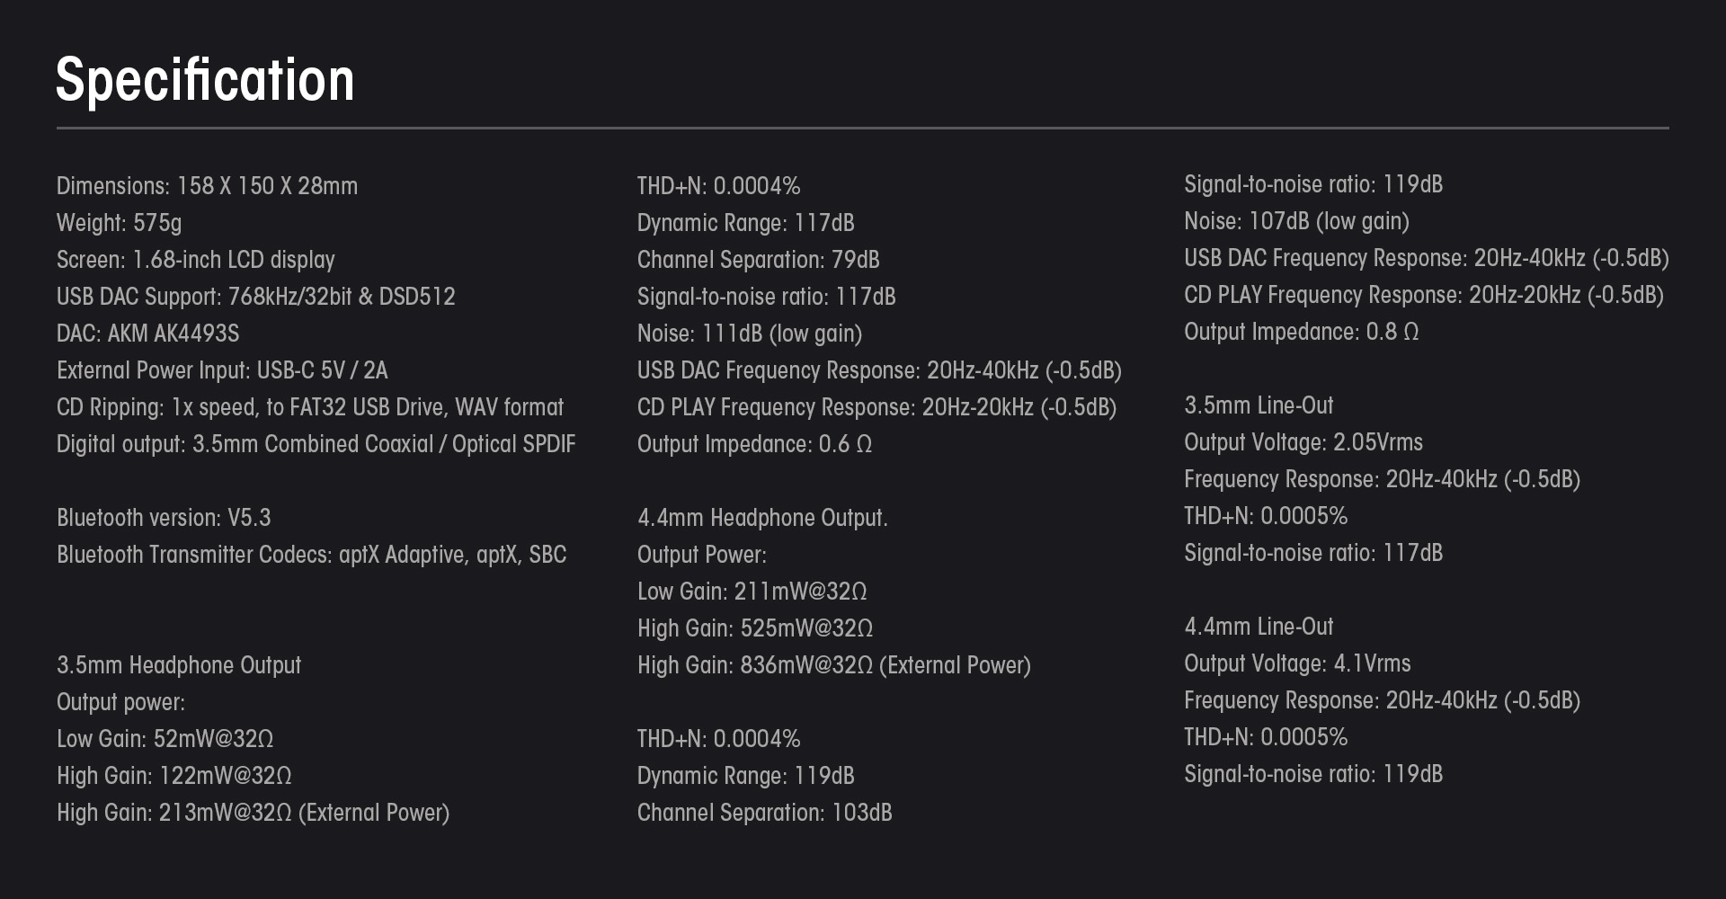Click High Gain 836mW External Power line
Viewport: 1726px width, 899px height.
[x=833, y=665]
